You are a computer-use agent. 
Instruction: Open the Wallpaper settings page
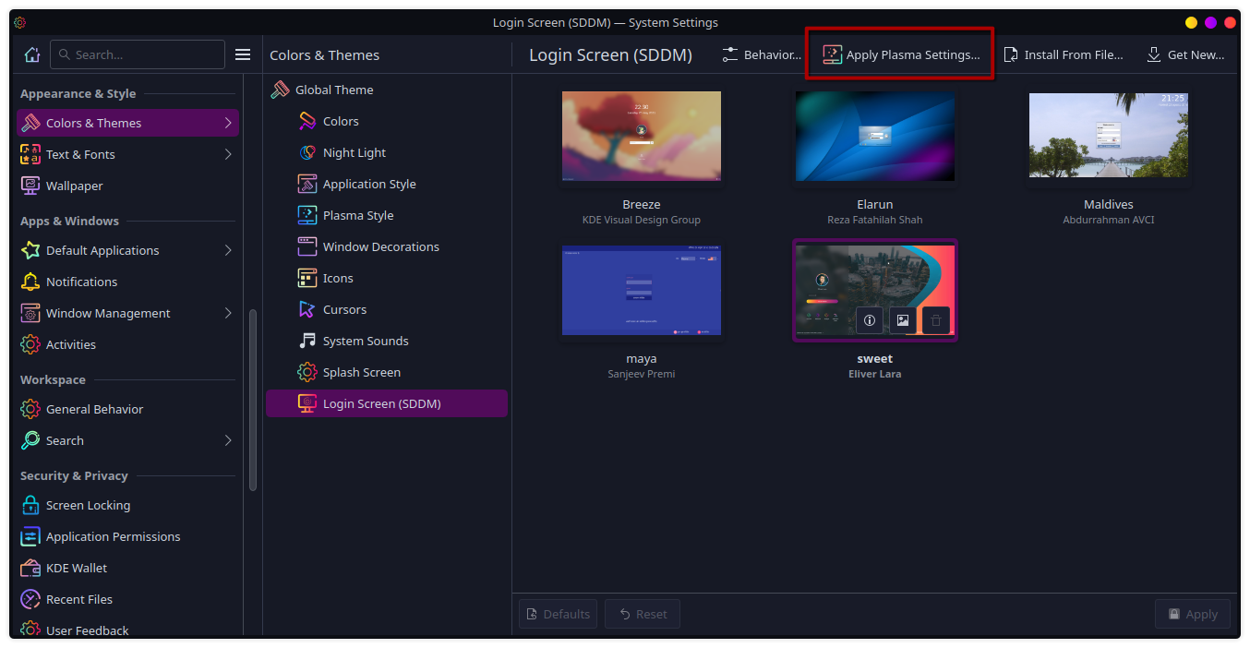tap(127, 186)
